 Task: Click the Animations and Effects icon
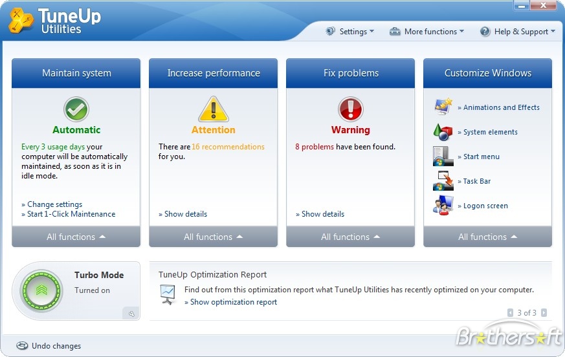(x=443, y=106)
